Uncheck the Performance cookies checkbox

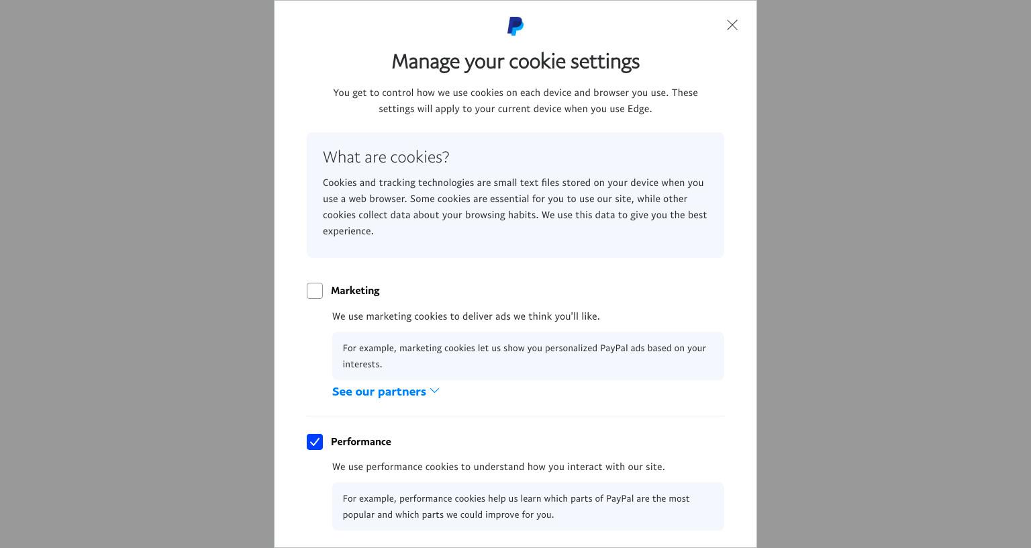(315, 442)
